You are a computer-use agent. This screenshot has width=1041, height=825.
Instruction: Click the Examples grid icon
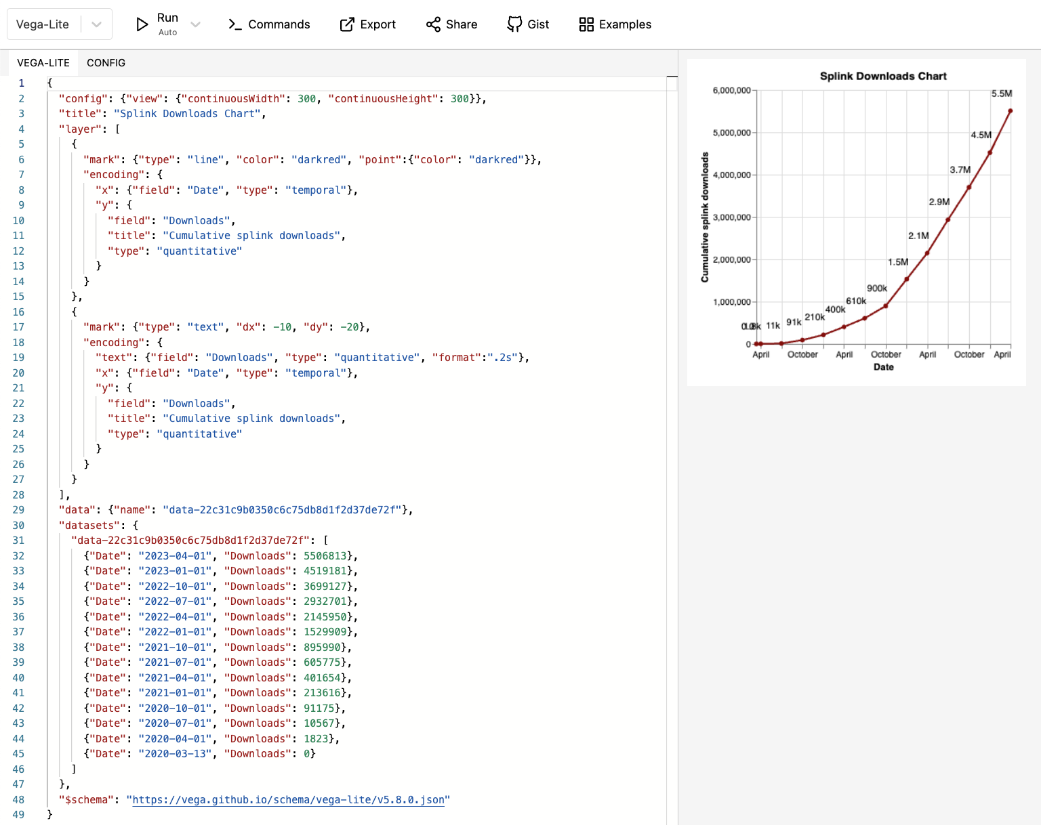[x=586, y=24]
